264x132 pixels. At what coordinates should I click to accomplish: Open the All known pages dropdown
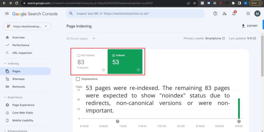[81, 39]
